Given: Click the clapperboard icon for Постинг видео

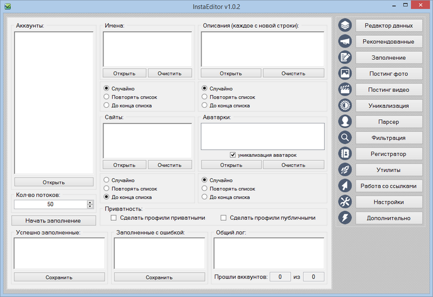Looking at the screenshot, I should (x=345, y=90).
